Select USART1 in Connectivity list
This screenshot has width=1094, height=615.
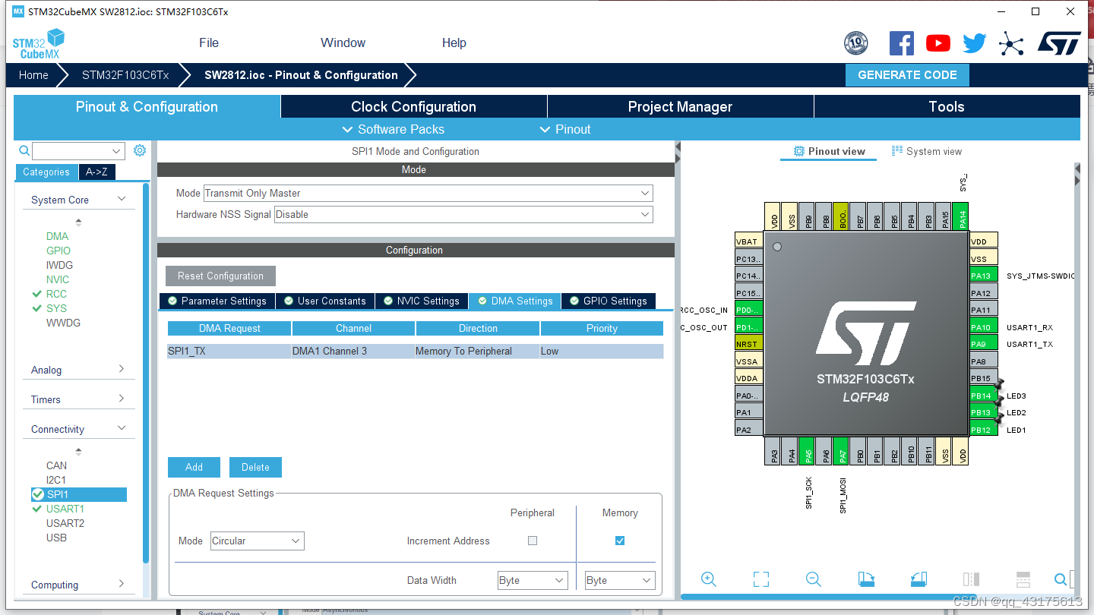pyautogui.click(x=65, y=509)
